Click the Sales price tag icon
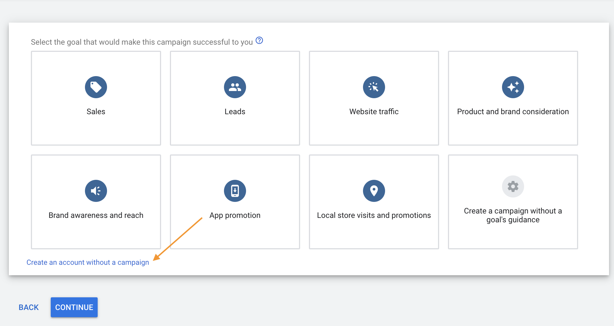This screenshot has height=326, width=614. (x=96, y=87)
